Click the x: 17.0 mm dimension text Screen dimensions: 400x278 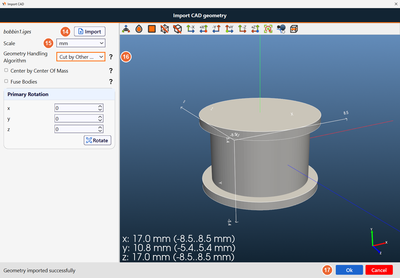tap(179, 239)
